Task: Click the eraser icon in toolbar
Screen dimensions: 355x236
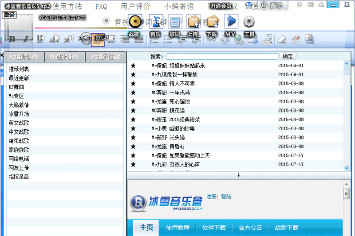Action: [x=282, y=40]
